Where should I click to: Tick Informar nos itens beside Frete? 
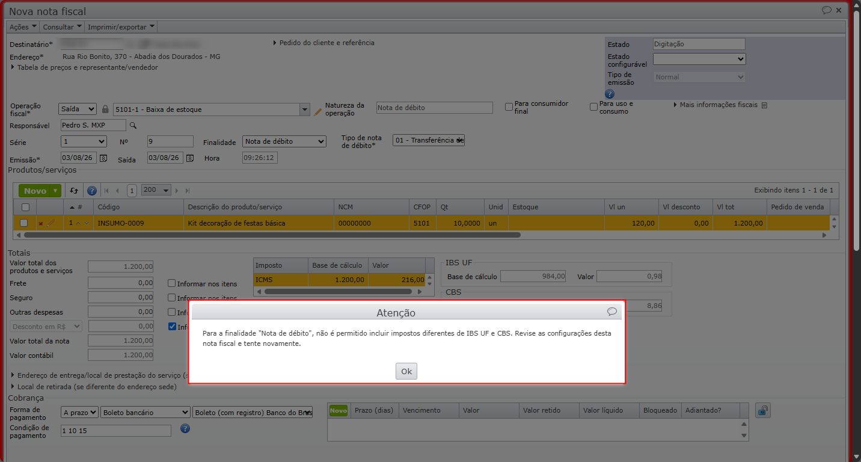(x=172, y=283)
